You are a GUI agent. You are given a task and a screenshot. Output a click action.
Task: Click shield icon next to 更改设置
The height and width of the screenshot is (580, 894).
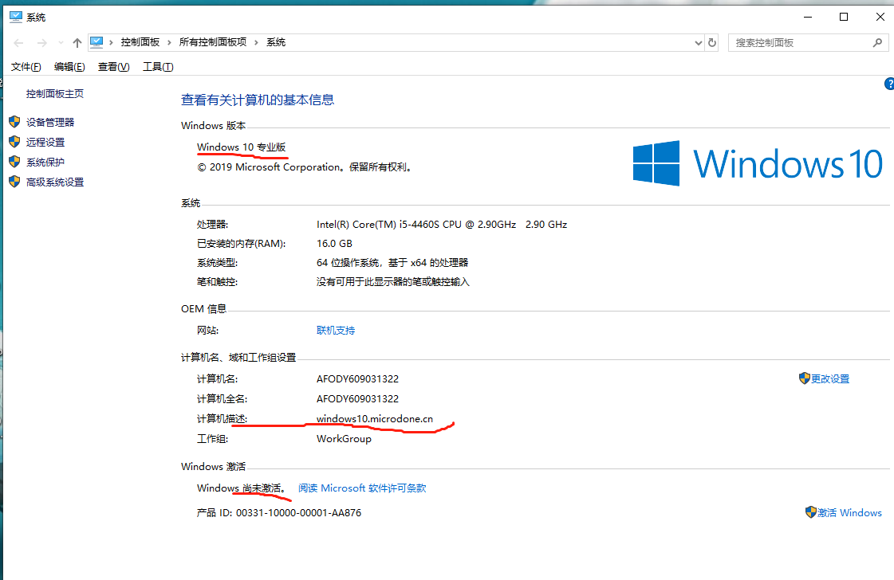tap(805, 378)
